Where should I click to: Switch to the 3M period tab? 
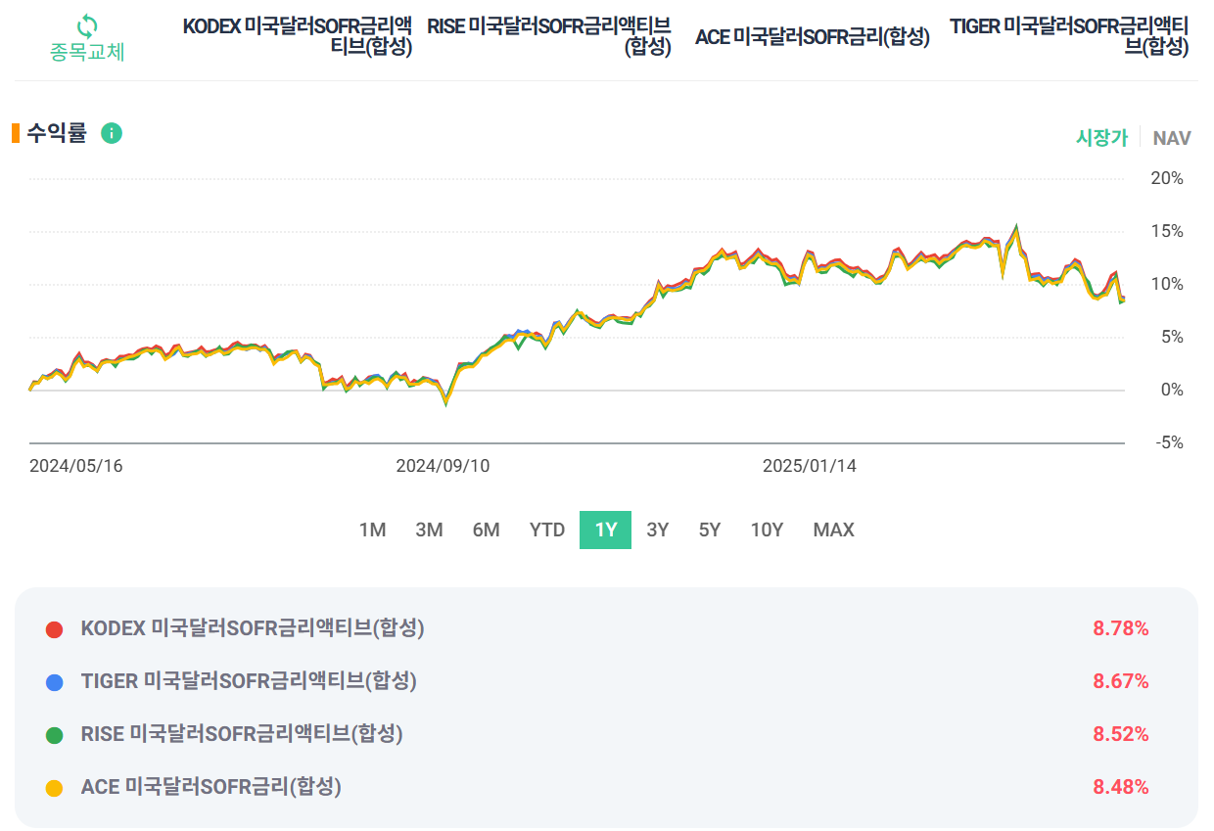pos(429,530)
